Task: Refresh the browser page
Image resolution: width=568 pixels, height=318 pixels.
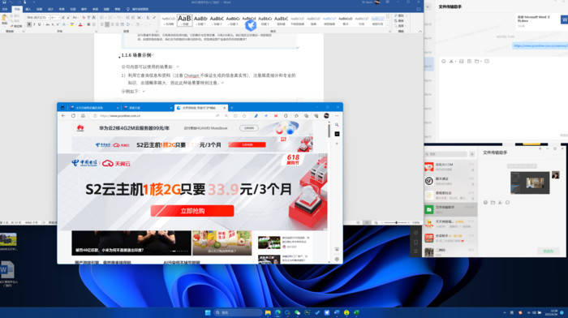Action: coord(73,115)
